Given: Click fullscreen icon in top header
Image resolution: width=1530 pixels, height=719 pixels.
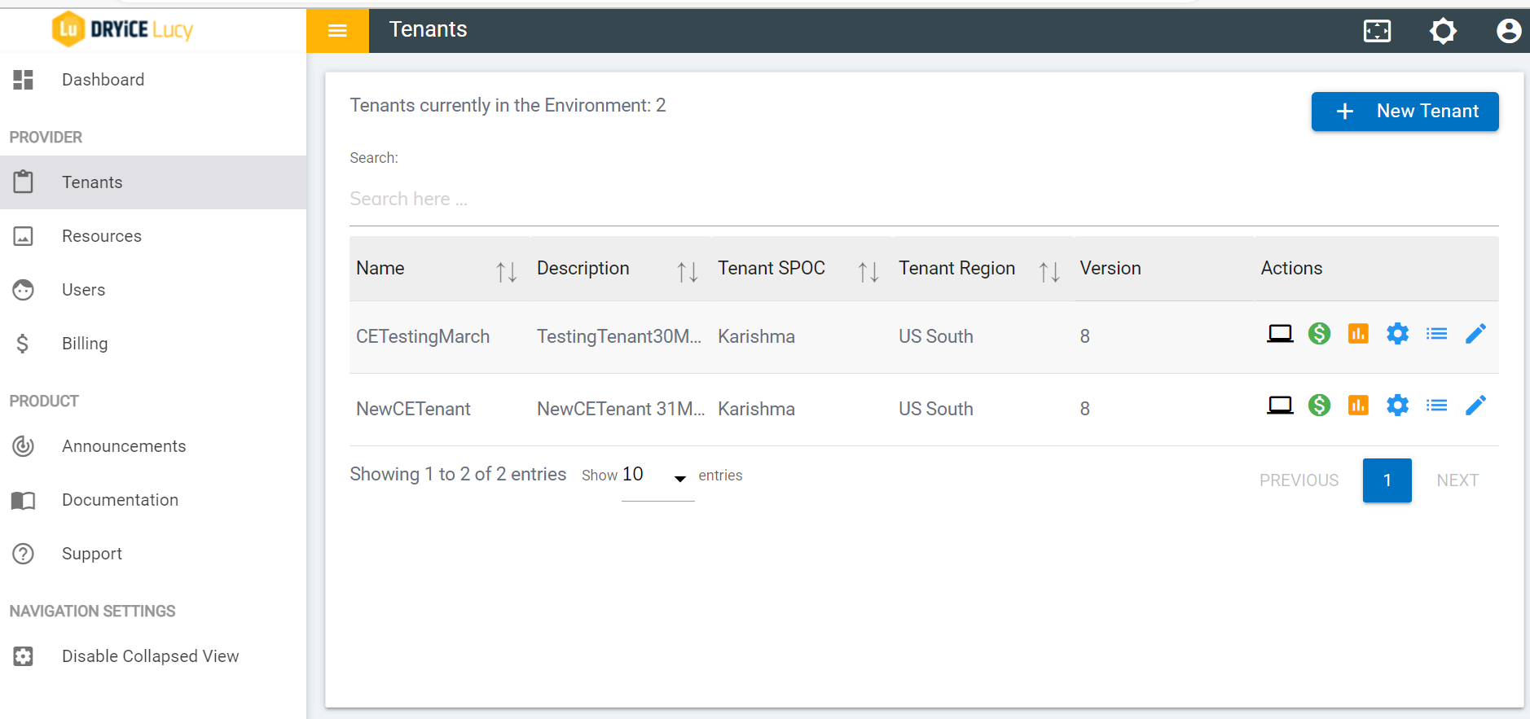Looking at the screenshot, I should tap(1377, 31).
